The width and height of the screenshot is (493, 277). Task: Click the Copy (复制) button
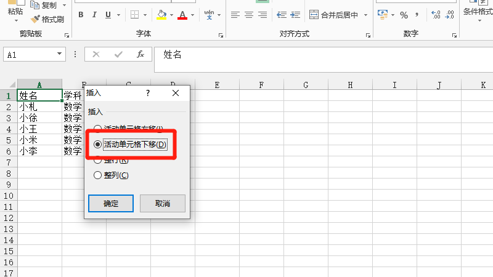pyautogui.click(x=43, y=6)
